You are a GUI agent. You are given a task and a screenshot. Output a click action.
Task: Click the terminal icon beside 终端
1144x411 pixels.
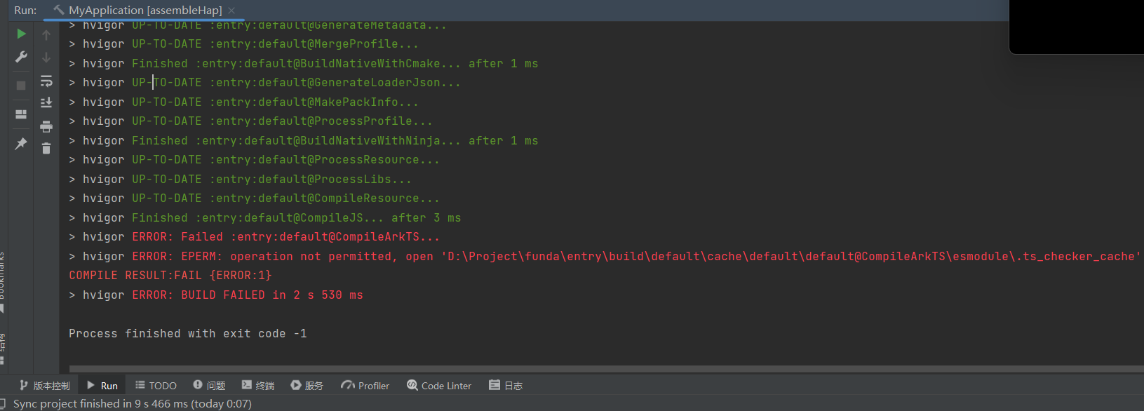[247, 385]
